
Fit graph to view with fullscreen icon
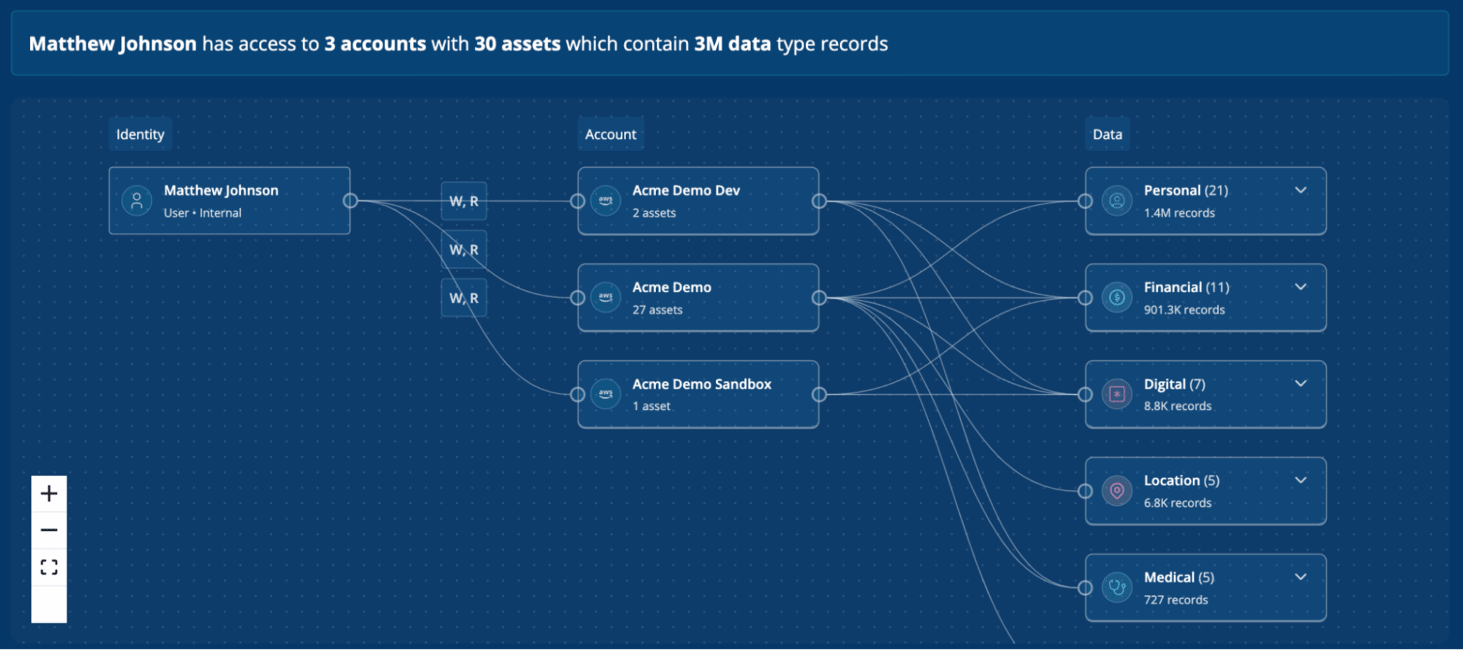(49, 567)
